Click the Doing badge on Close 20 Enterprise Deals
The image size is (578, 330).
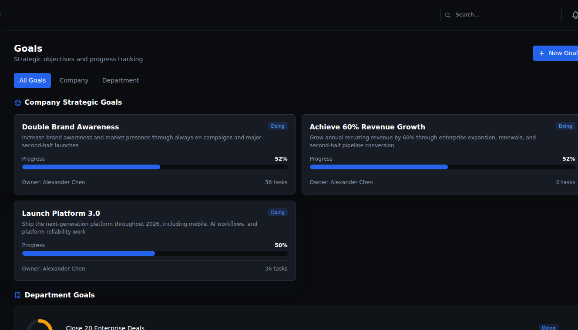click(548, 327)
